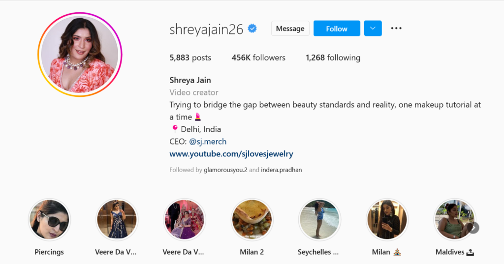Open indera.pradhan follower profile
This screenshot has width=504, height=264.
point(281,170)
